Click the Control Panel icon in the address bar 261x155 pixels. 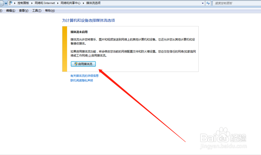tap(10, 3)
